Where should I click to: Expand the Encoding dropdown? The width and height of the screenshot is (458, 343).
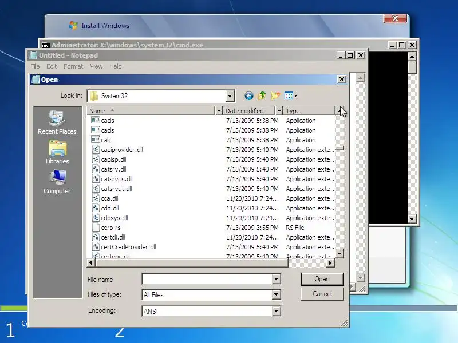coord(276,311)
